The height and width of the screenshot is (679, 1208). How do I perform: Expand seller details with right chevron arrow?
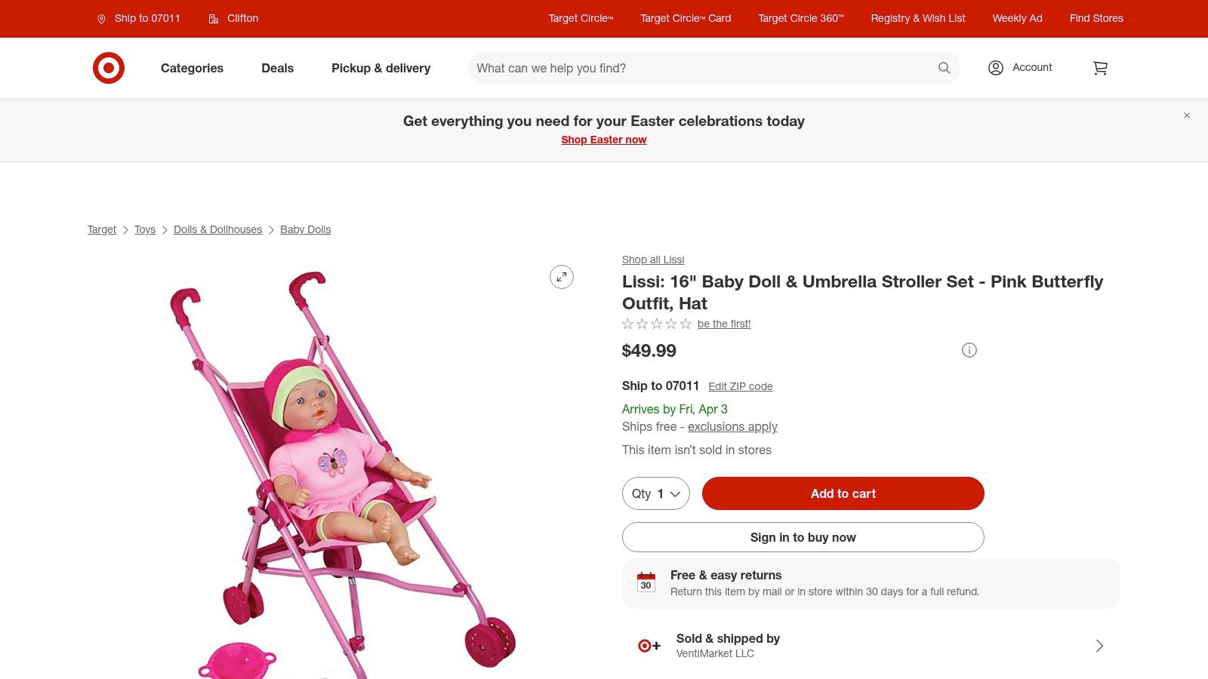pyautogui.click(x=1099, y=646)
